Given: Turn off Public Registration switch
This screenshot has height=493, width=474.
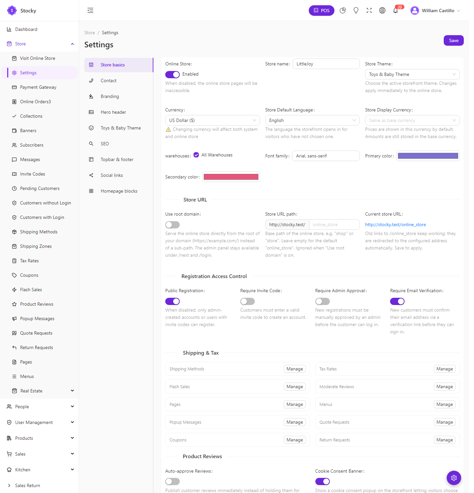Looking at the screenshot, I should pos(172,301).
